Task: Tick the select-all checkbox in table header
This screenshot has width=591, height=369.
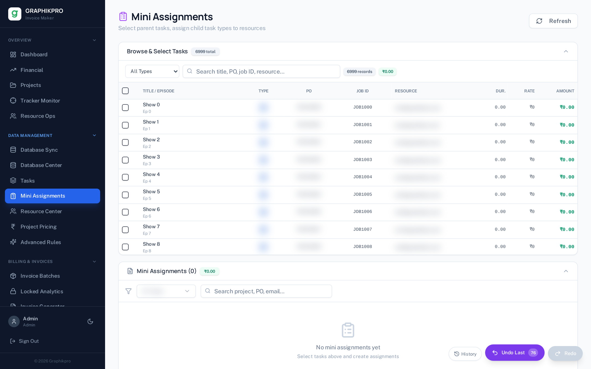Action: point(125,91)
